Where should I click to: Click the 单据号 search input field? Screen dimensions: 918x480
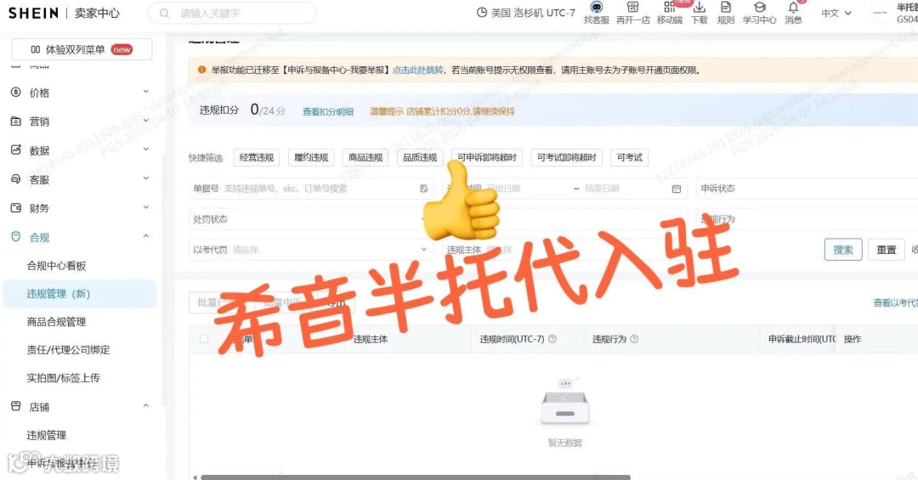tap(311, 189)
